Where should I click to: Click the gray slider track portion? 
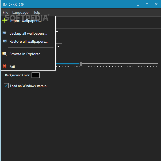click(120, 64)
